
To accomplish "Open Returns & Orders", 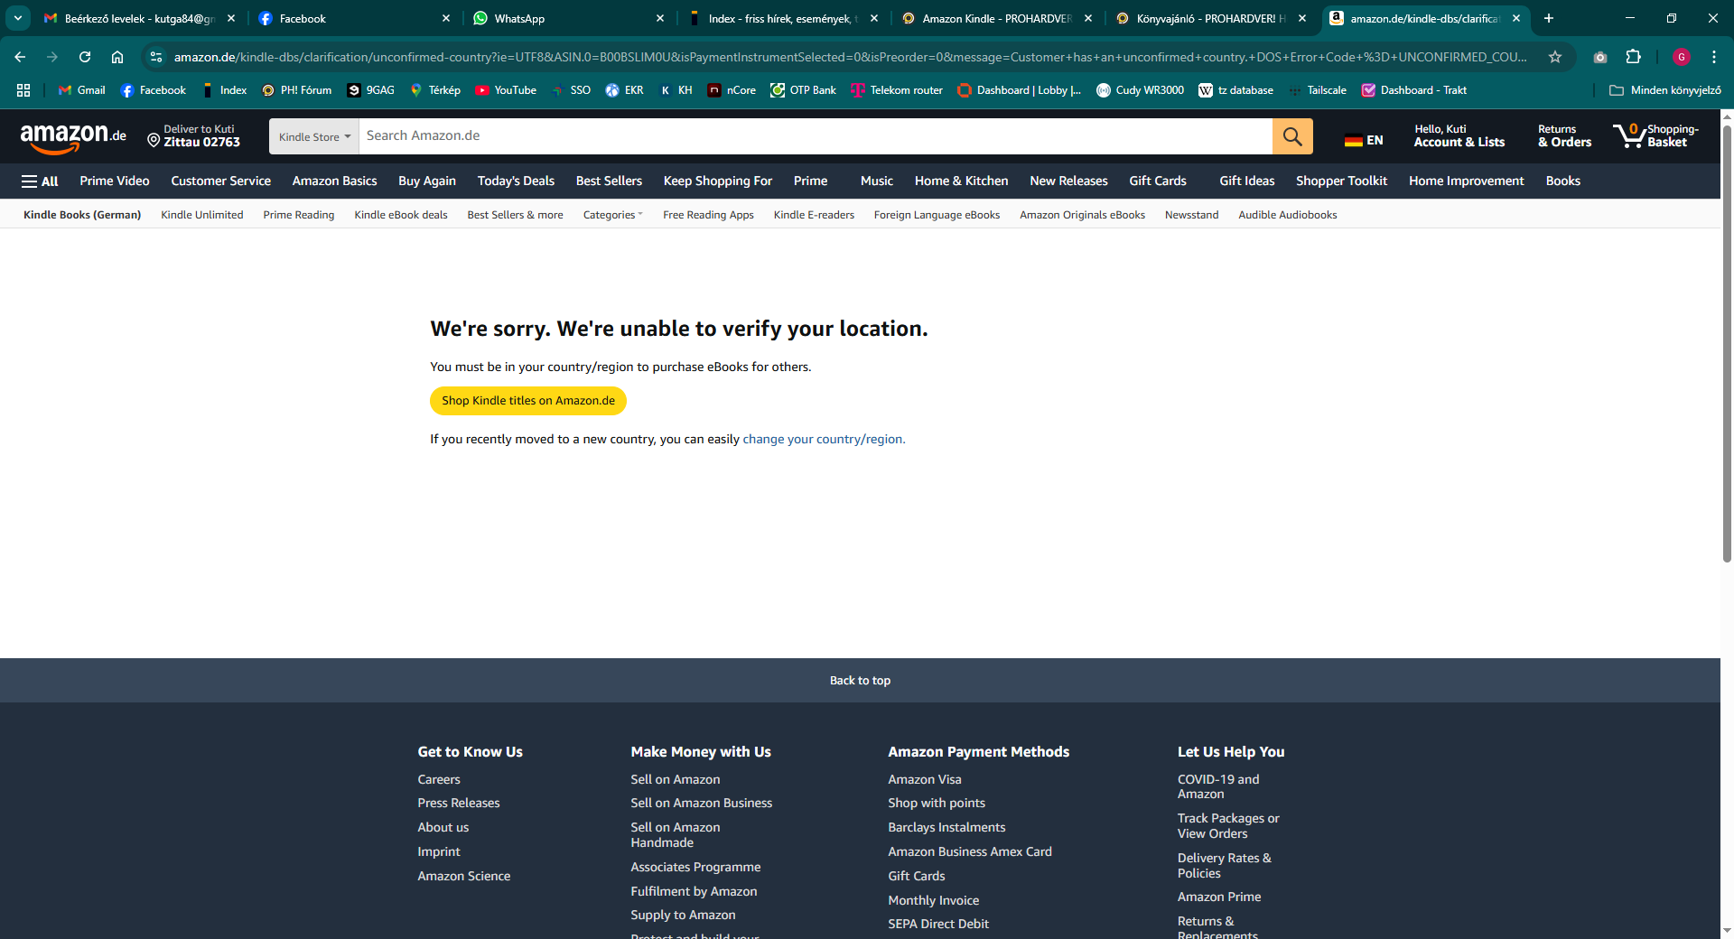I will click(x=1564, y=136).
